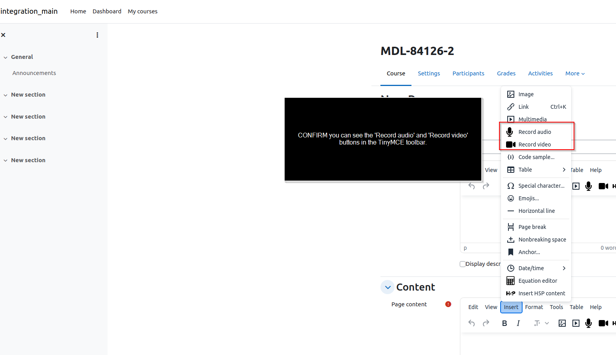This screenshot has width=616, height=355.
Task: Open My courses link
Action: [143, 11]
